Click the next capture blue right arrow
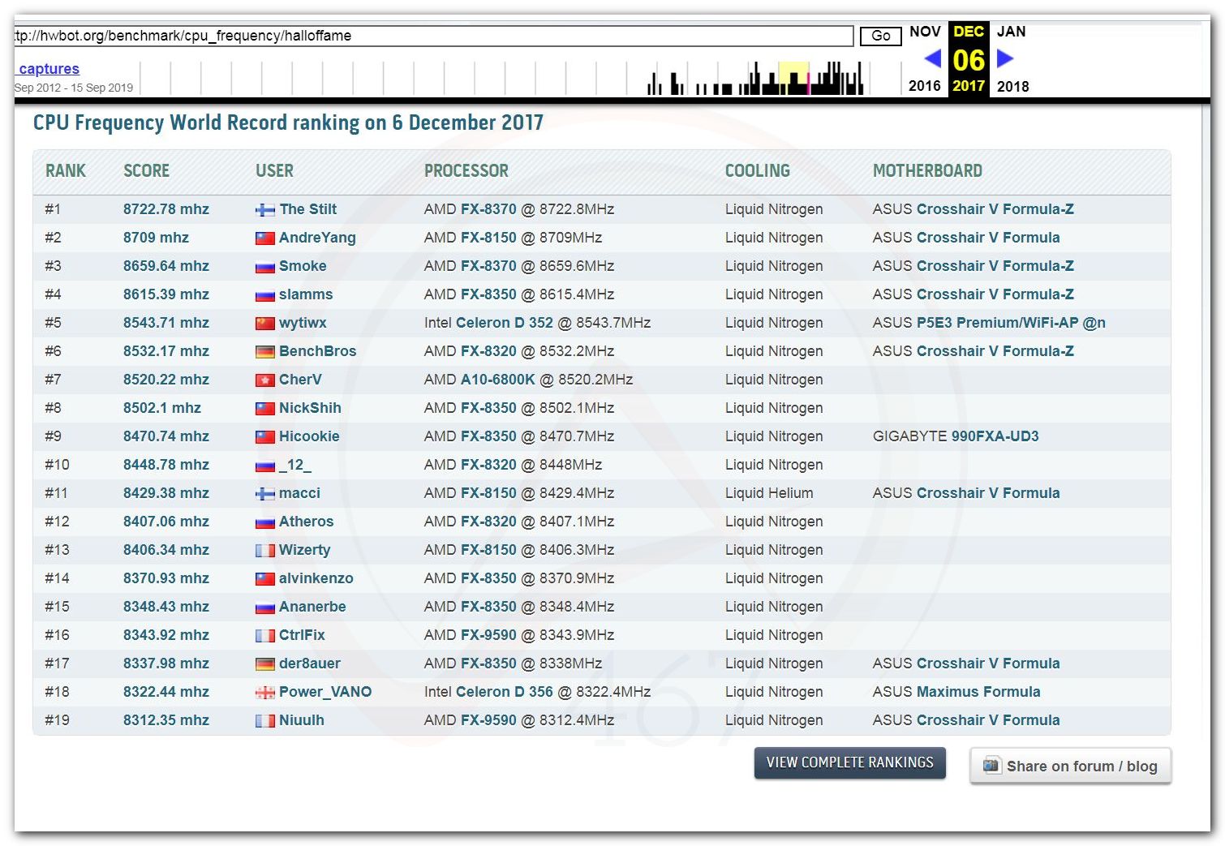Image resolution: width=1225 pixels, height=846 pixels. point(1005,58)
